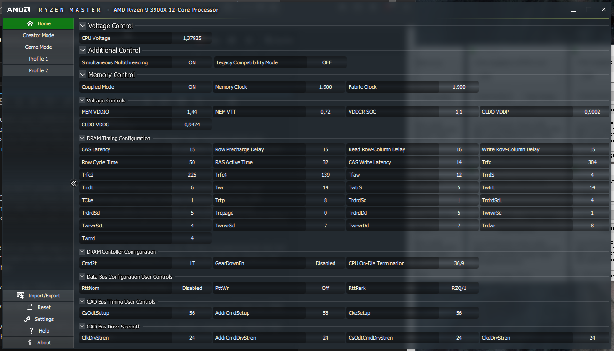The image size is (614, 351).
Task: Click the MEM VDDIO value 1,44
Action: [x=192, y=112]
